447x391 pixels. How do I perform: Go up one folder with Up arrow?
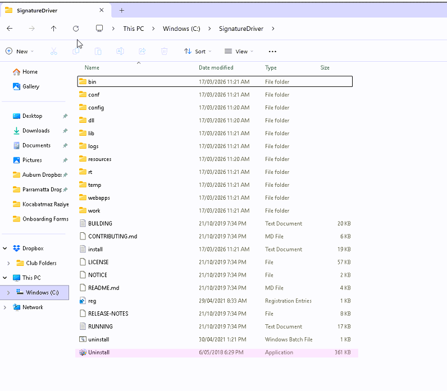[x=53, y=29]
